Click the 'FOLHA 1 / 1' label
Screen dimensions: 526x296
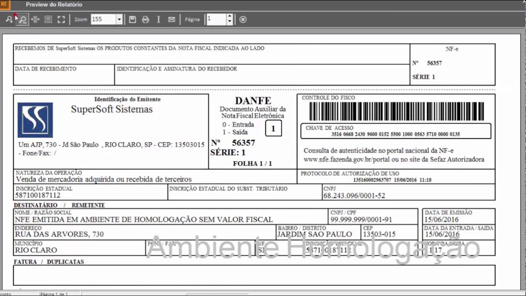[x=252, y=164]
